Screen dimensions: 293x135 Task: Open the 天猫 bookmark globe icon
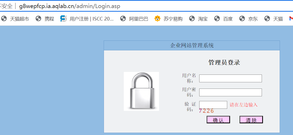(x=267, y=19)
